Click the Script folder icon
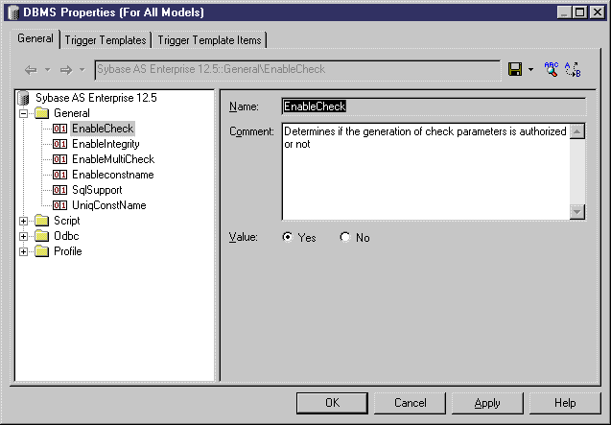611x425 pixels. tap(41, 221)
